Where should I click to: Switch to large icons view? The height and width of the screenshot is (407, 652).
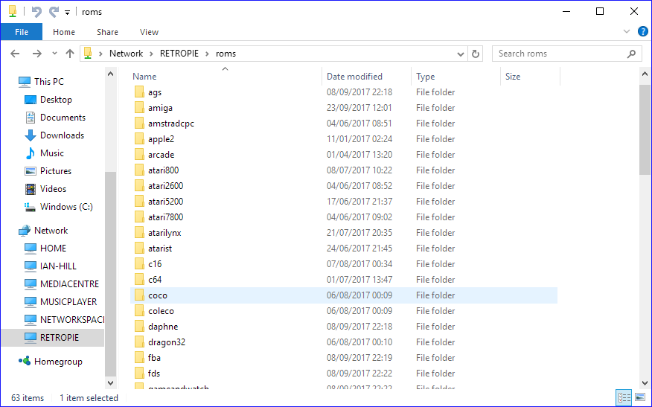click(639, 398)
